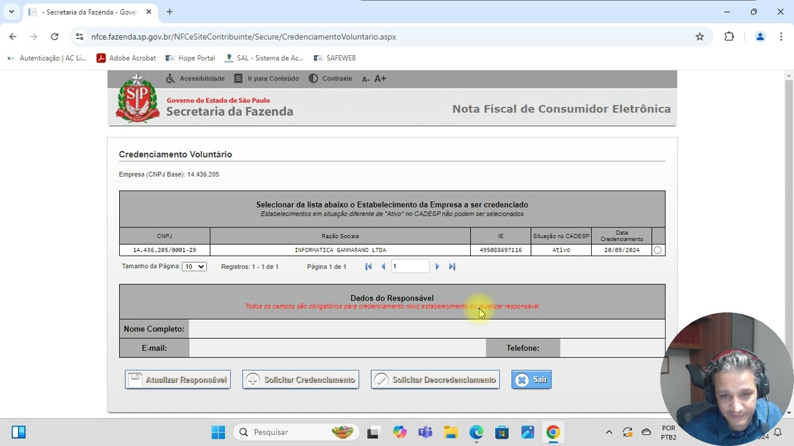
Task: Bookmark this page with the star icon
Action: [700, 37]
